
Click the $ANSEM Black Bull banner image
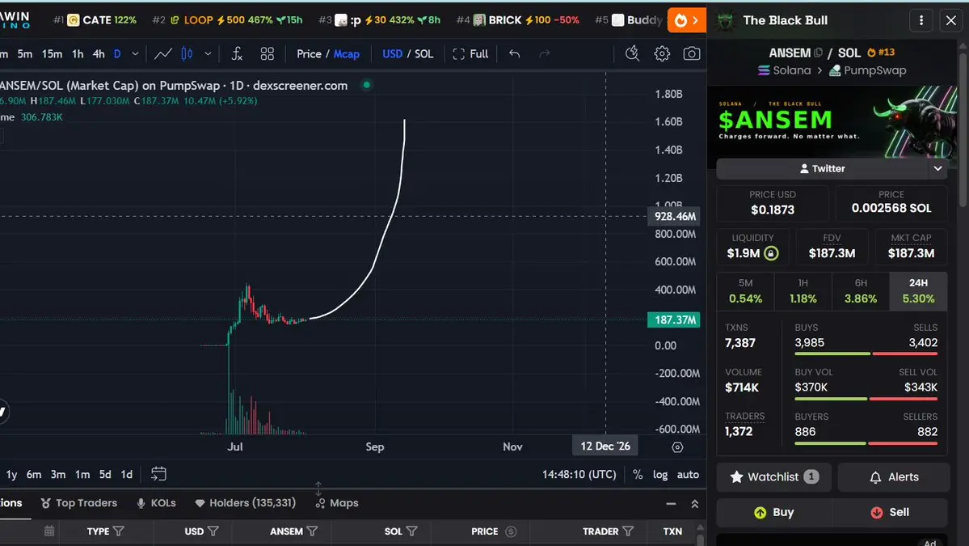point(832,122)
